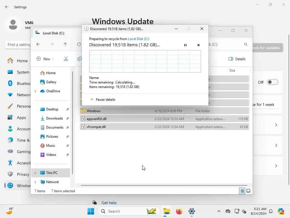
Task: Search Local Disk (C:) magnifier icon
Action: (x=246, y=44)
